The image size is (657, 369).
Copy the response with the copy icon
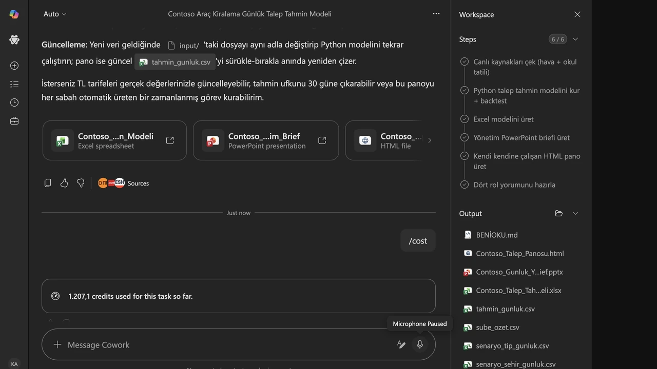coord(48,183)
